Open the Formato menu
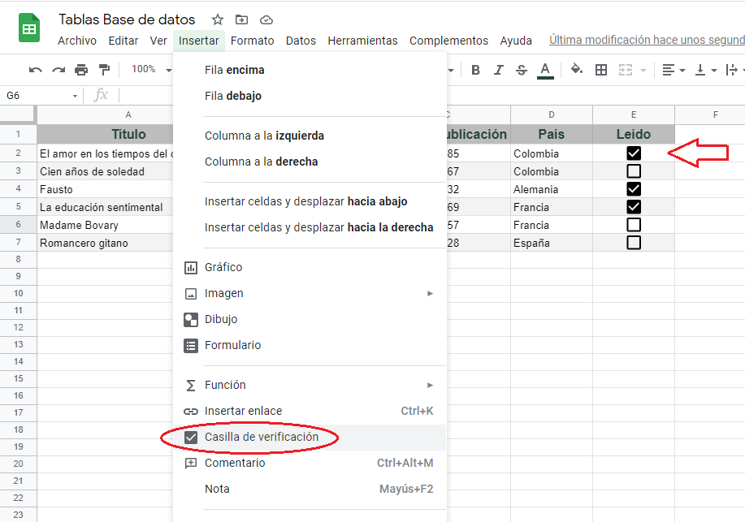Image resolution: width=745 pixels, height=522 pixels. (252, 41)
